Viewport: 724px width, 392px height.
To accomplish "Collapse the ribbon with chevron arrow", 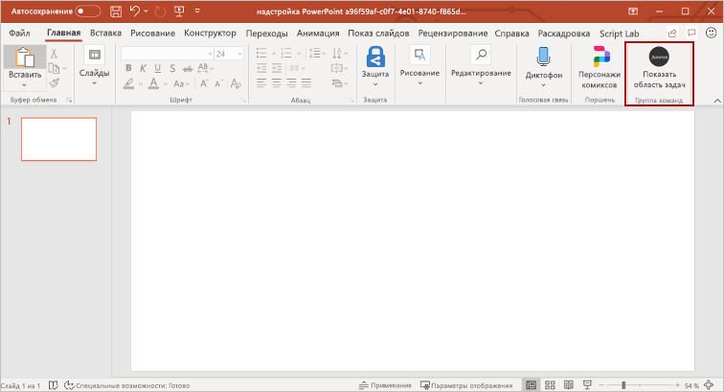I will [717, 101].
